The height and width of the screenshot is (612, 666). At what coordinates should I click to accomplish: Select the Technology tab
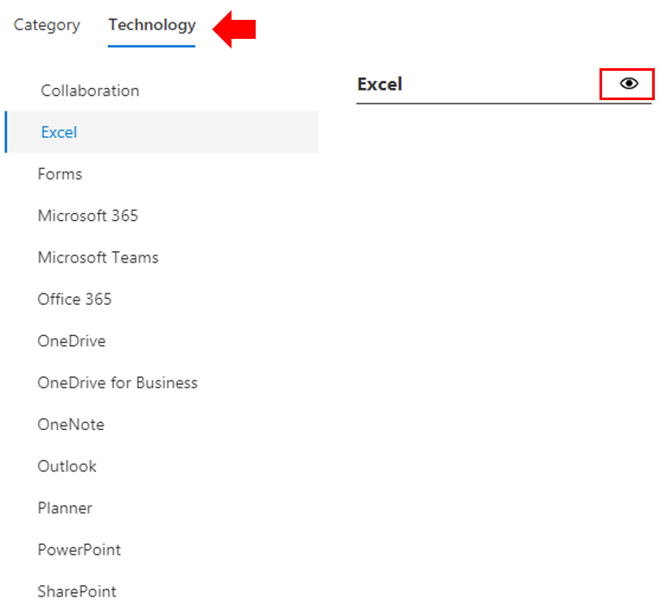point(152,26)
